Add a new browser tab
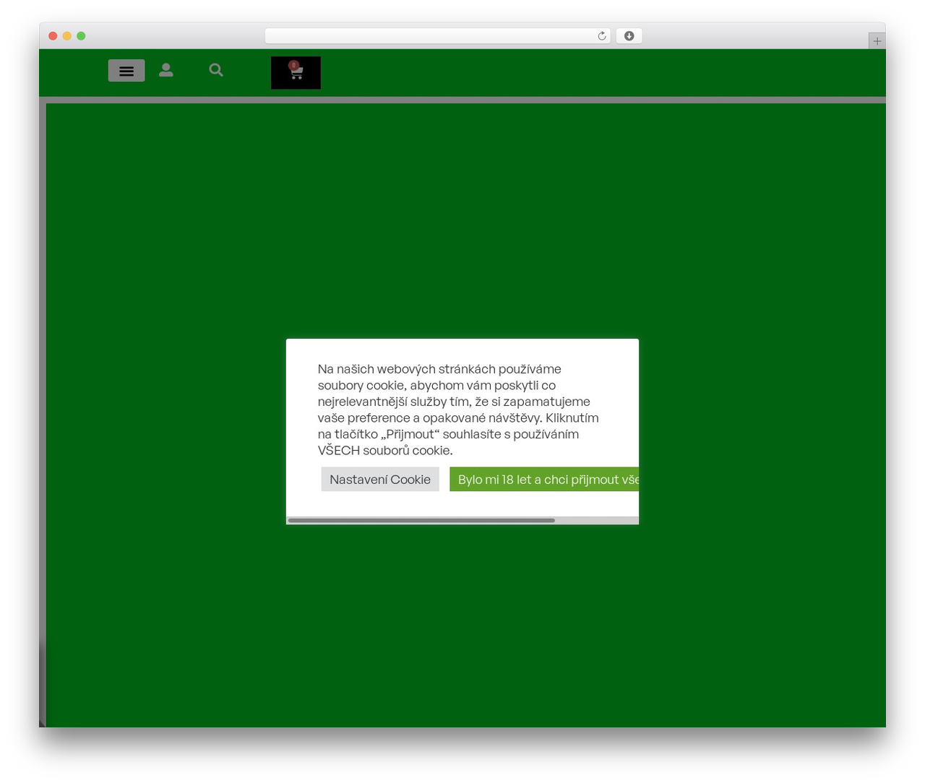 click(877, 41)
